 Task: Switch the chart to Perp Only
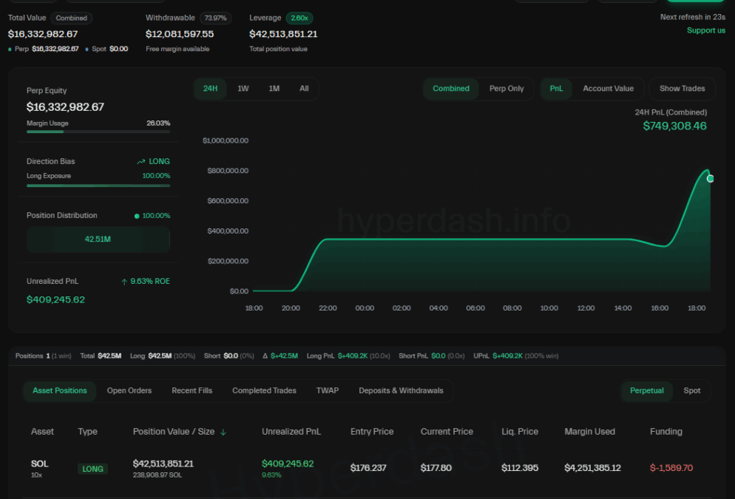click(x=507, y=89)
